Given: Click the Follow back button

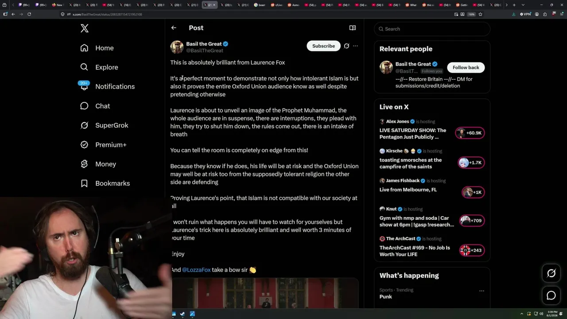Looking at the screenshot, I should click(x=466, y=67).
